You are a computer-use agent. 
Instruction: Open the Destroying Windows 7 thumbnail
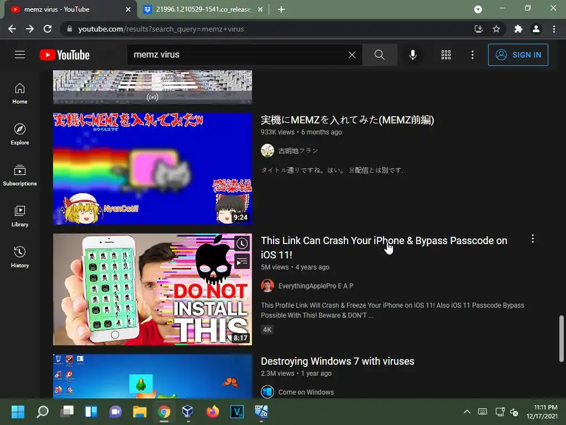153,376
